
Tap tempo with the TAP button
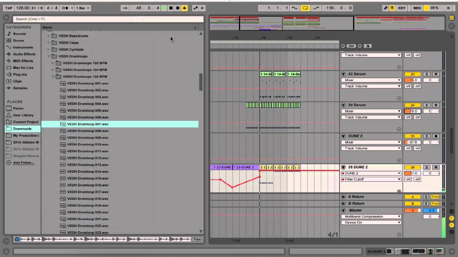[x=9, y=8]
